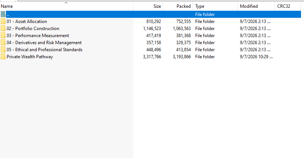Select the Private Wealth Pathway entry name

(x=30, y=57)
